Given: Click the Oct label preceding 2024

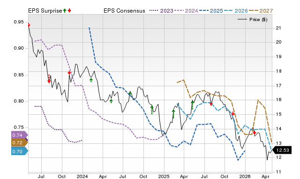Looking at the screenshot, I should pos(62,176).
